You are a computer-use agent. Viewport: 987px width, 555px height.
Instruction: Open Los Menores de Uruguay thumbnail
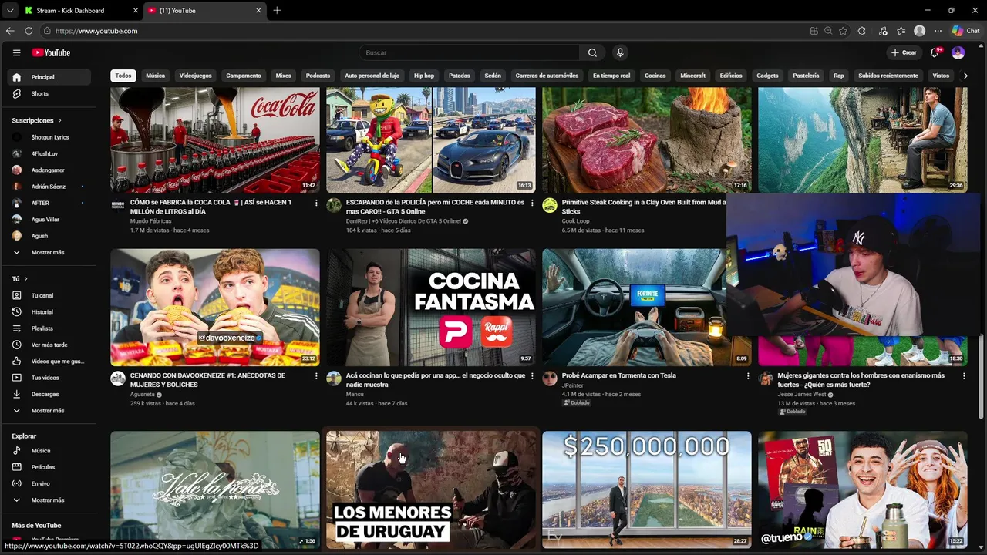coord(431,489)
